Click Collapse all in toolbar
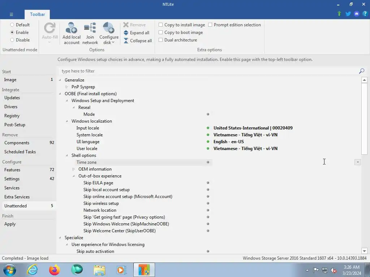This screenshot has height=277, width=370. coord(138,41)
